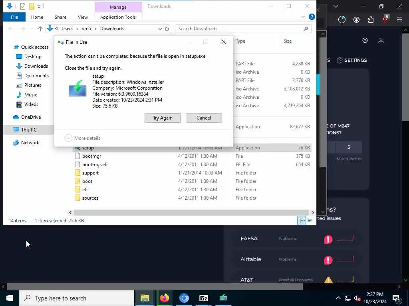Switch to details view layout icon

[x=302, y=221]
